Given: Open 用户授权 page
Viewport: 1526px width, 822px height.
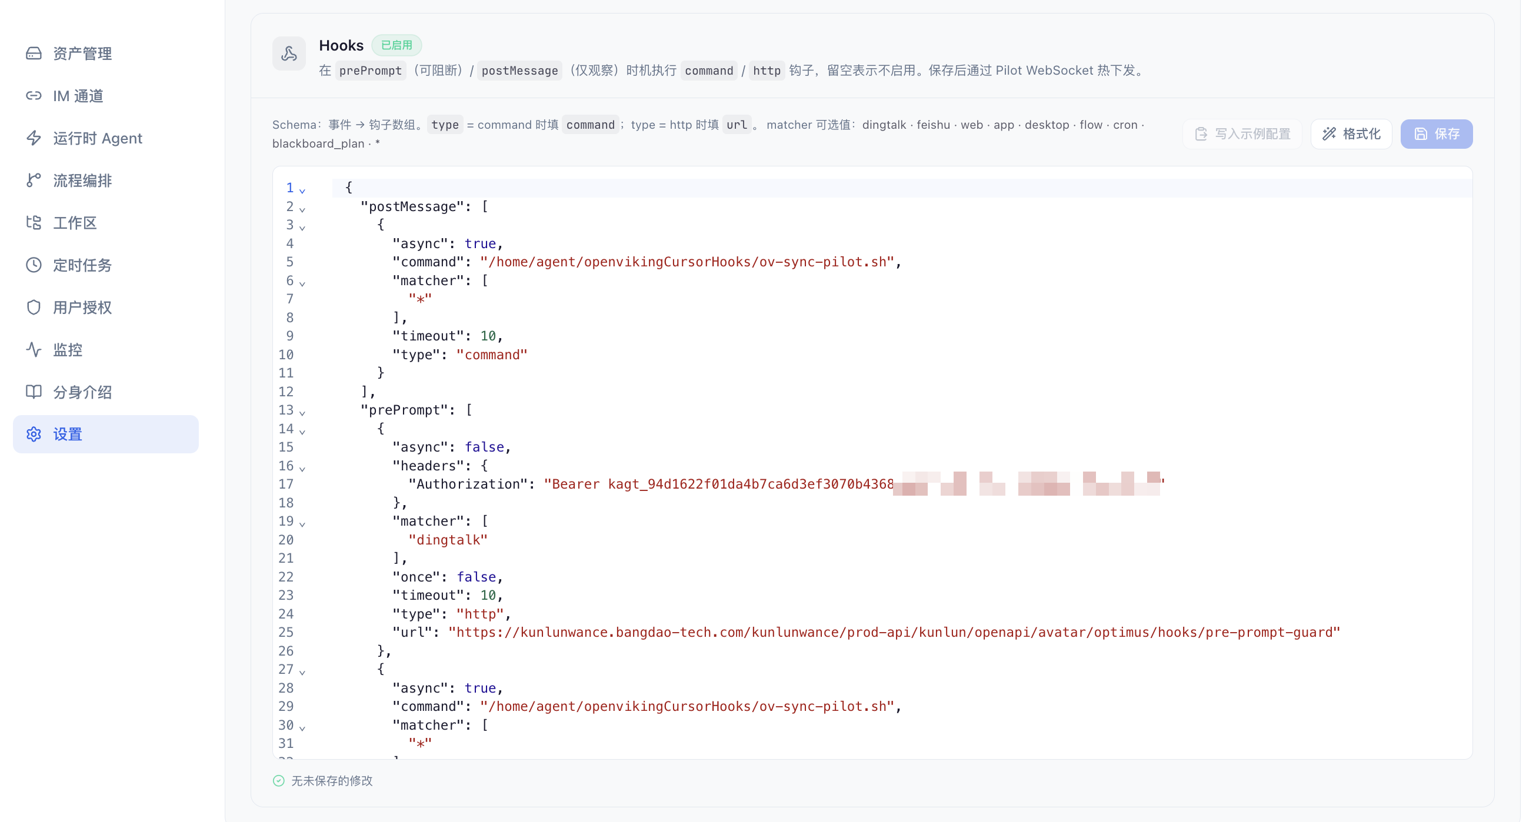Looking at the screenshot, I should click(x=106, y=308).
